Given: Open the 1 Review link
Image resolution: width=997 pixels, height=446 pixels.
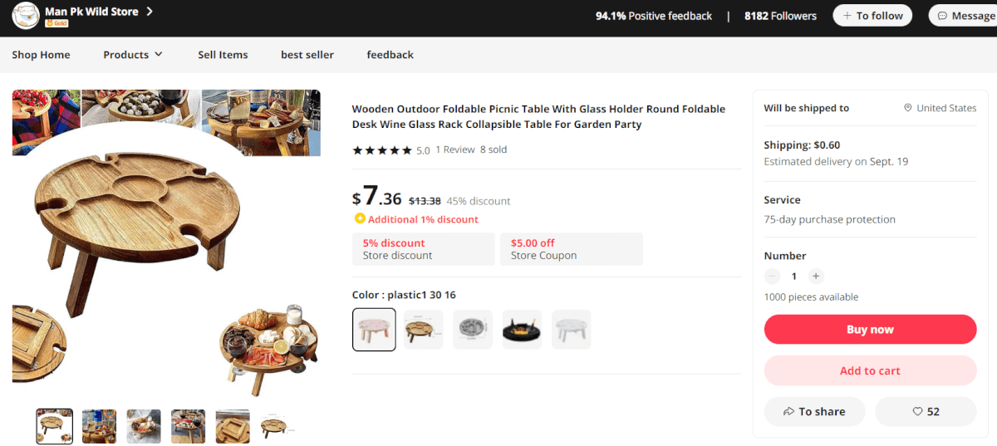Looking at the screenshot, I should tap(455, 149).
